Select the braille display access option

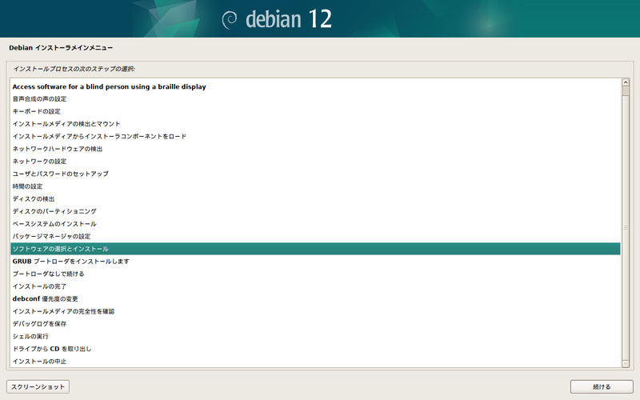pos(110,86)
